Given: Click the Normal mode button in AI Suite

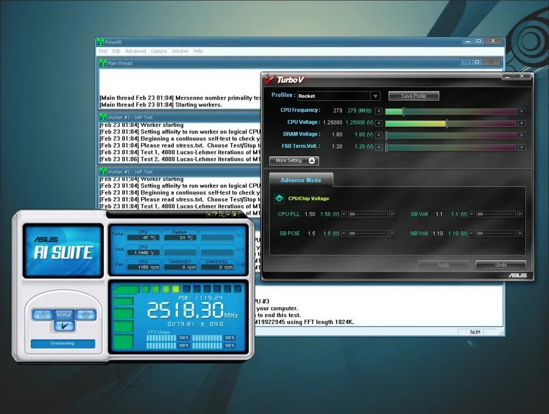Looking at the screenshot, I should 64,315.
